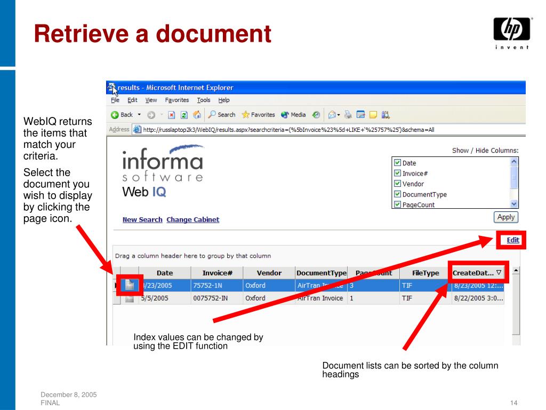The width and height of the screenshot is (546, 410).
Task: Open the Favorites pane star button
Action: pos(259,114)
